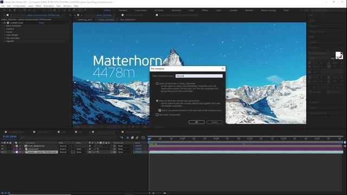Hide the Text_Matterhorn layer

pyautogui.click(x=2, y=146)
